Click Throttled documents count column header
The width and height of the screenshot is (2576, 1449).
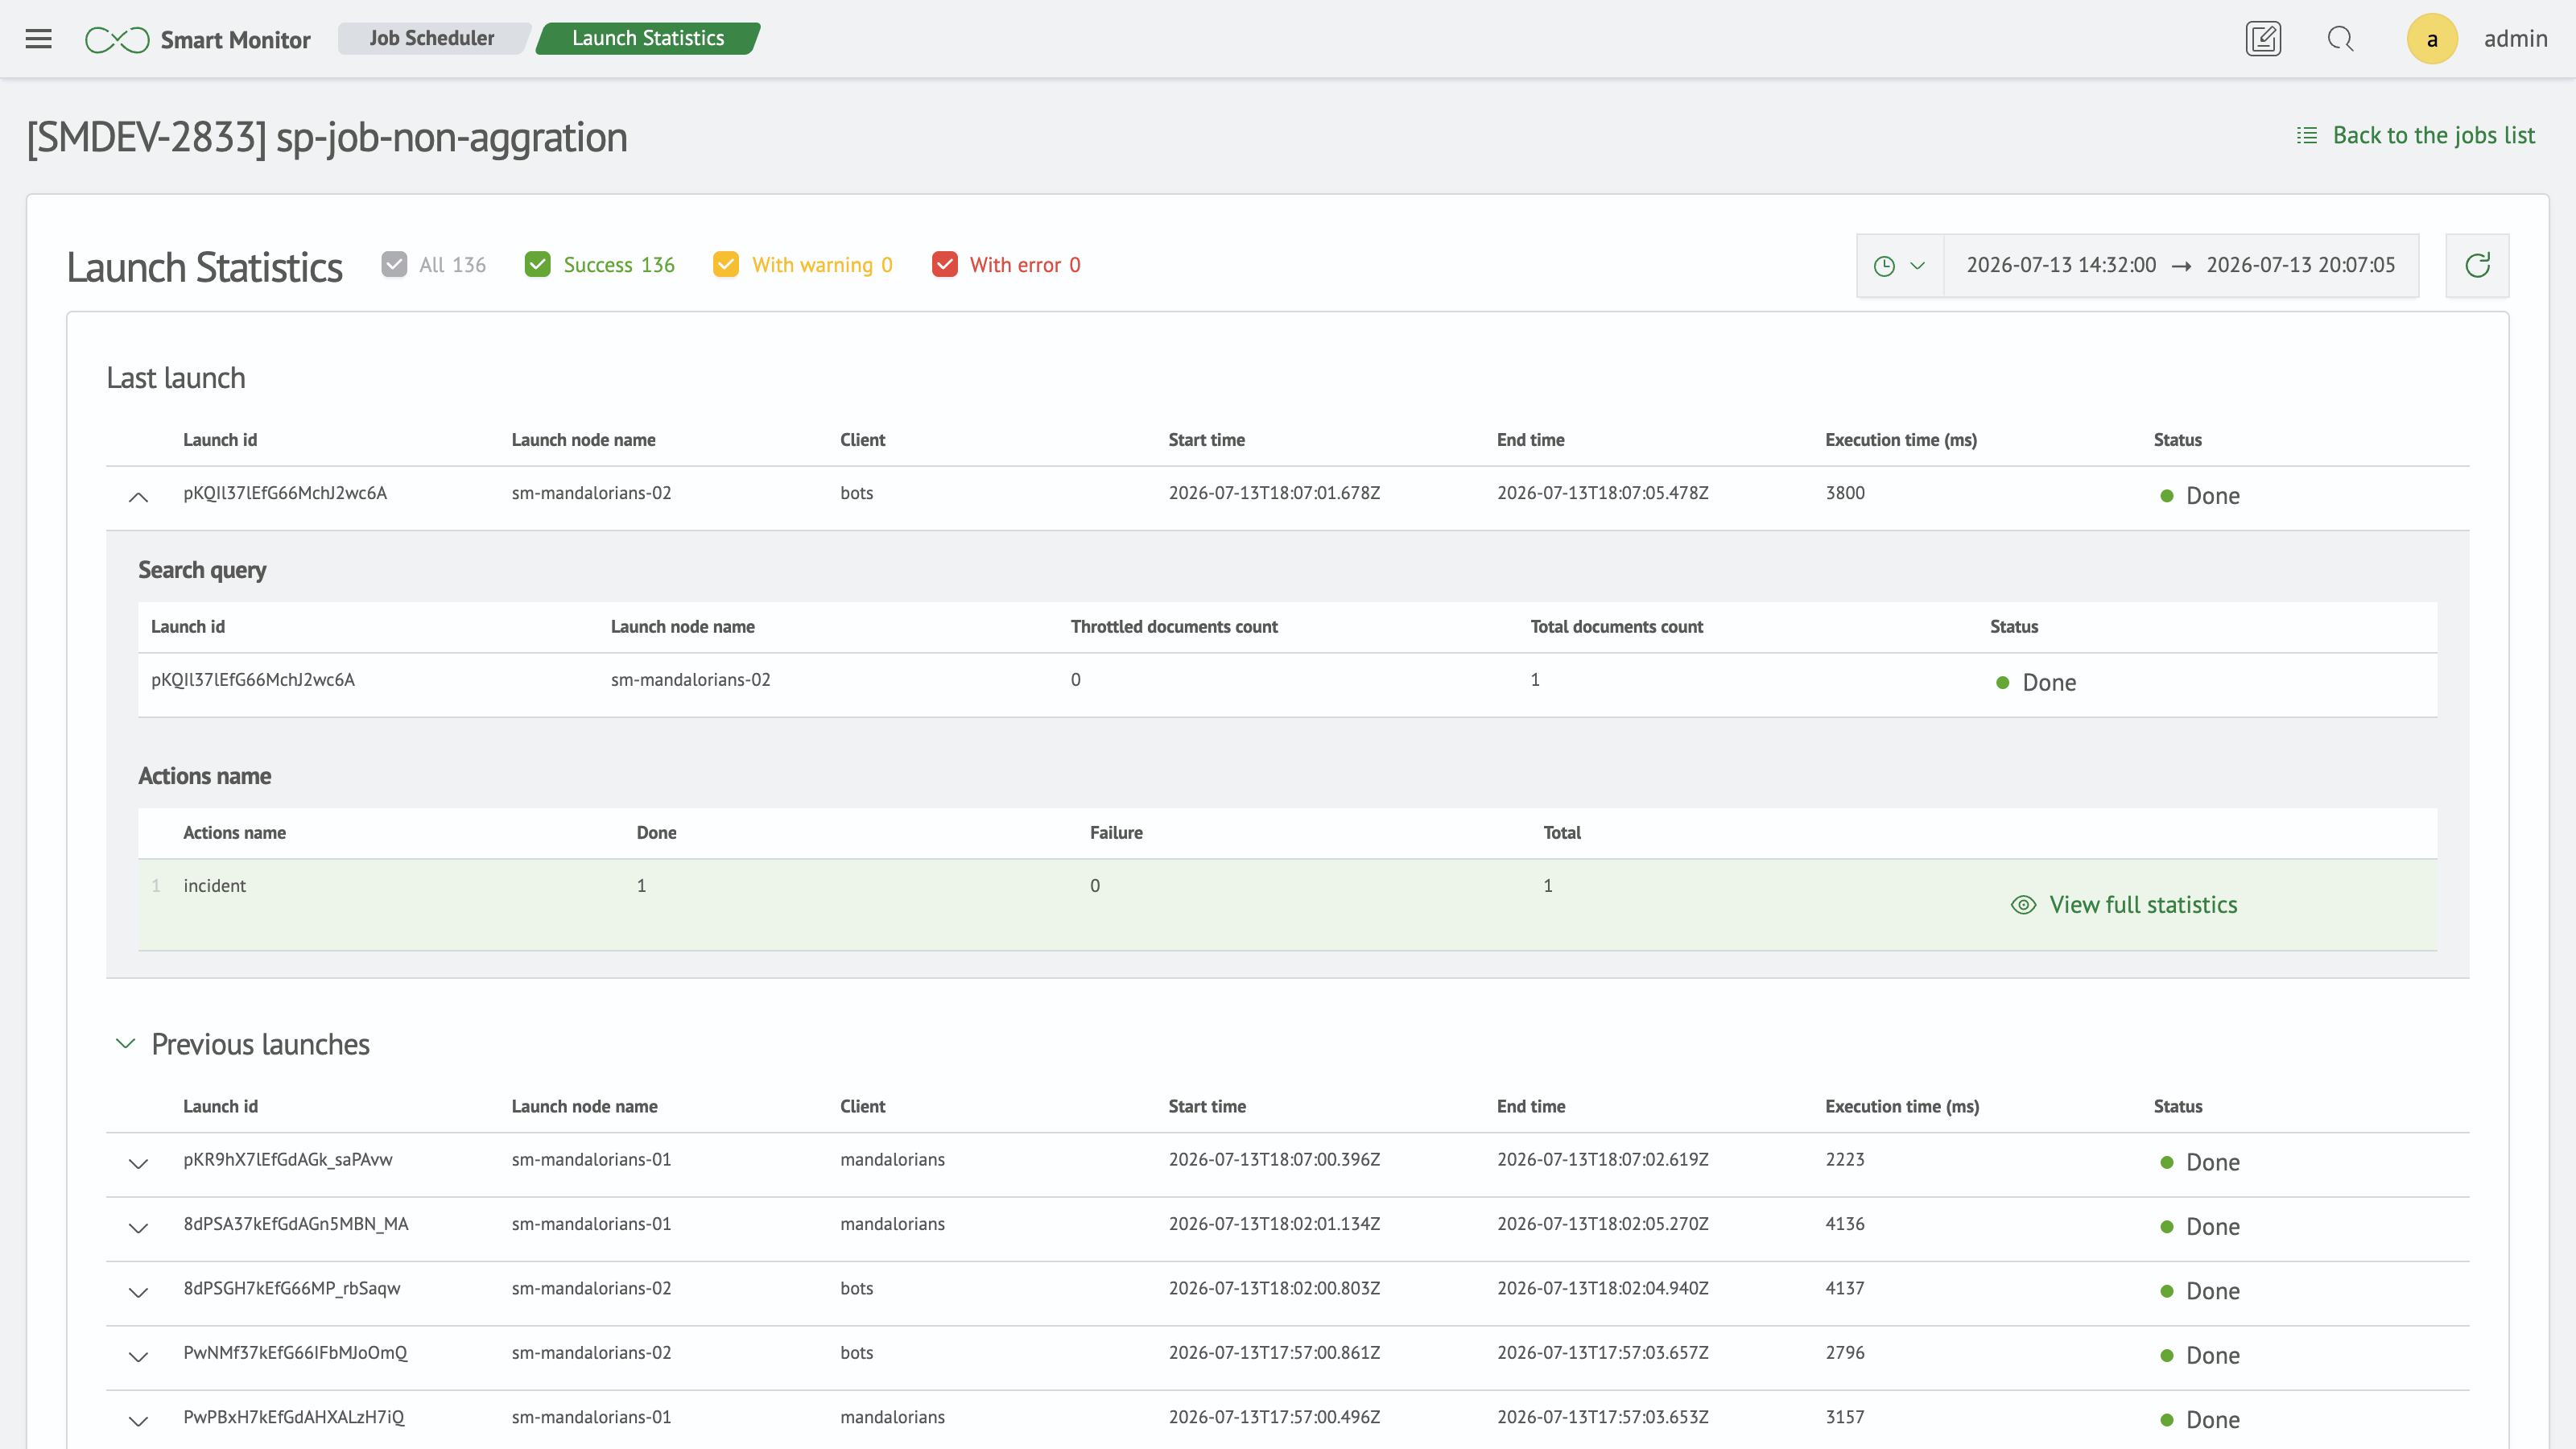pos(1174,627)
